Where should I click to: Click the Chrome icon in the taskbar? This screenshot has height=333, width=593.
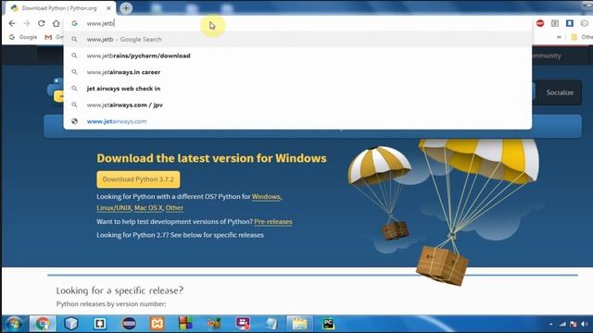(x=43, y=324)
